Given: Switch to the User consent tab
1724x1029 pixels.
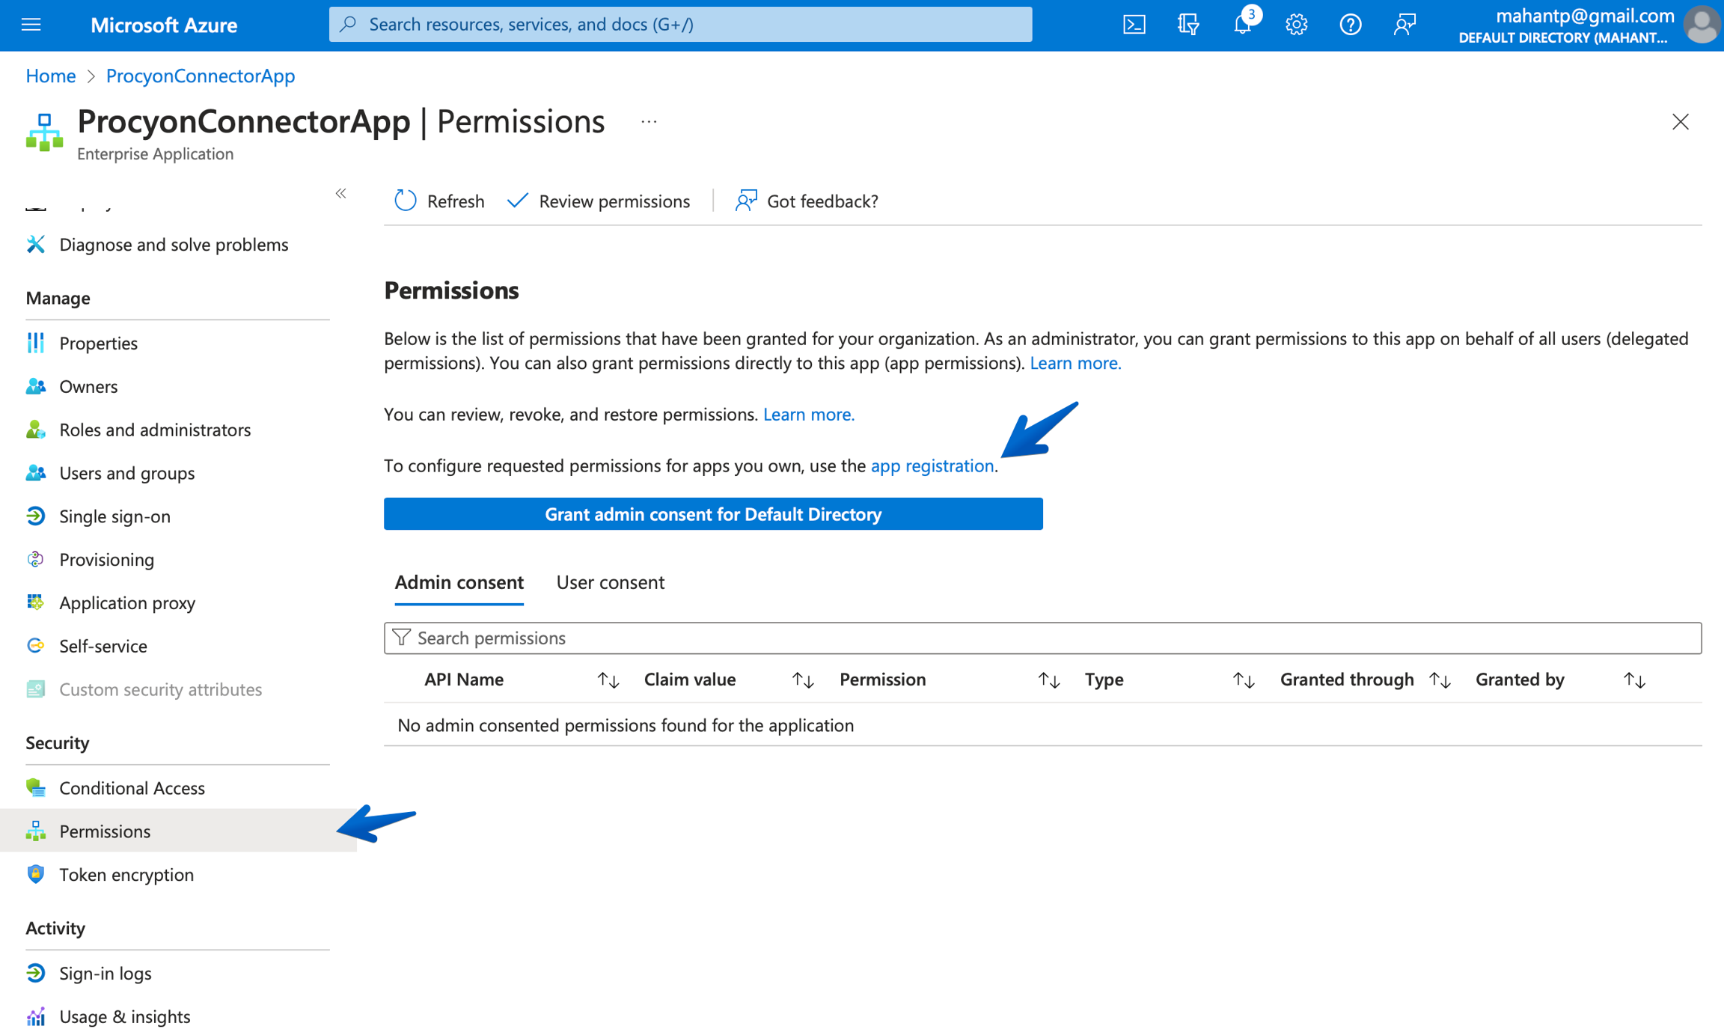Looking at the screenshot, I should pos(610,582).
